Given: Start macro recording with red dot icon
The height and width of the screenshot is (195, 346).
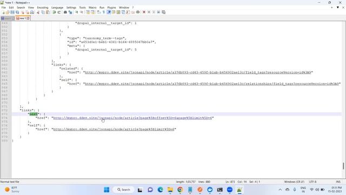Looking at the screenshot, I should click(144, 12).
